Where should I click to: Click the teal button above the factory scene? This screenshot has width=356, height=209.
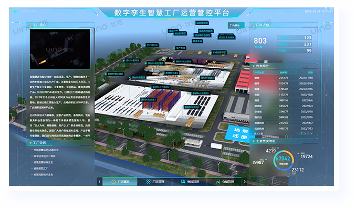coord(236,25)
